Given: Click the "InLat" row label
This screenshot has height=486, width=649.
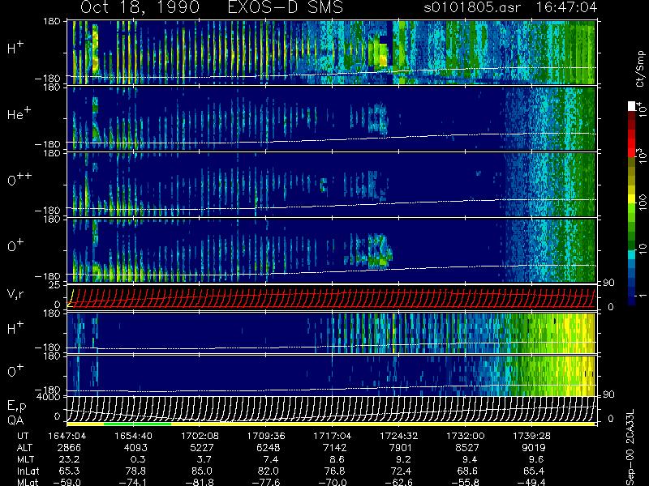Looking at the screenshot, I should tap(28, 471).
